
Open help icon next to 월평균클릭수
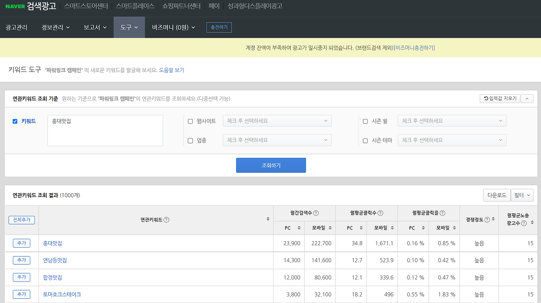[x=380, y=213]
